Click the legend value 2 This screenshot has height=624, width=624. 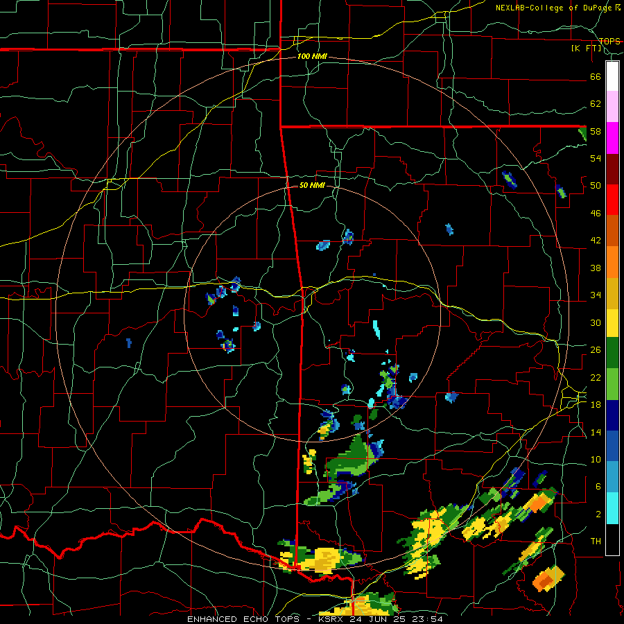598,514
